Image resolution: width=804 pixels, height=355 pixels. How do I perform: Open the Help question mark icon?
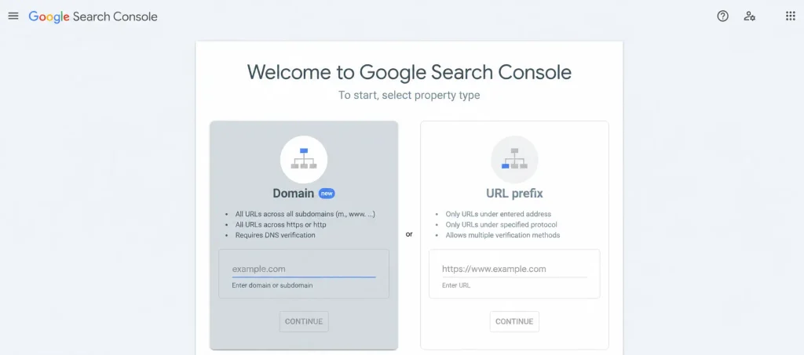coord(722,16)
